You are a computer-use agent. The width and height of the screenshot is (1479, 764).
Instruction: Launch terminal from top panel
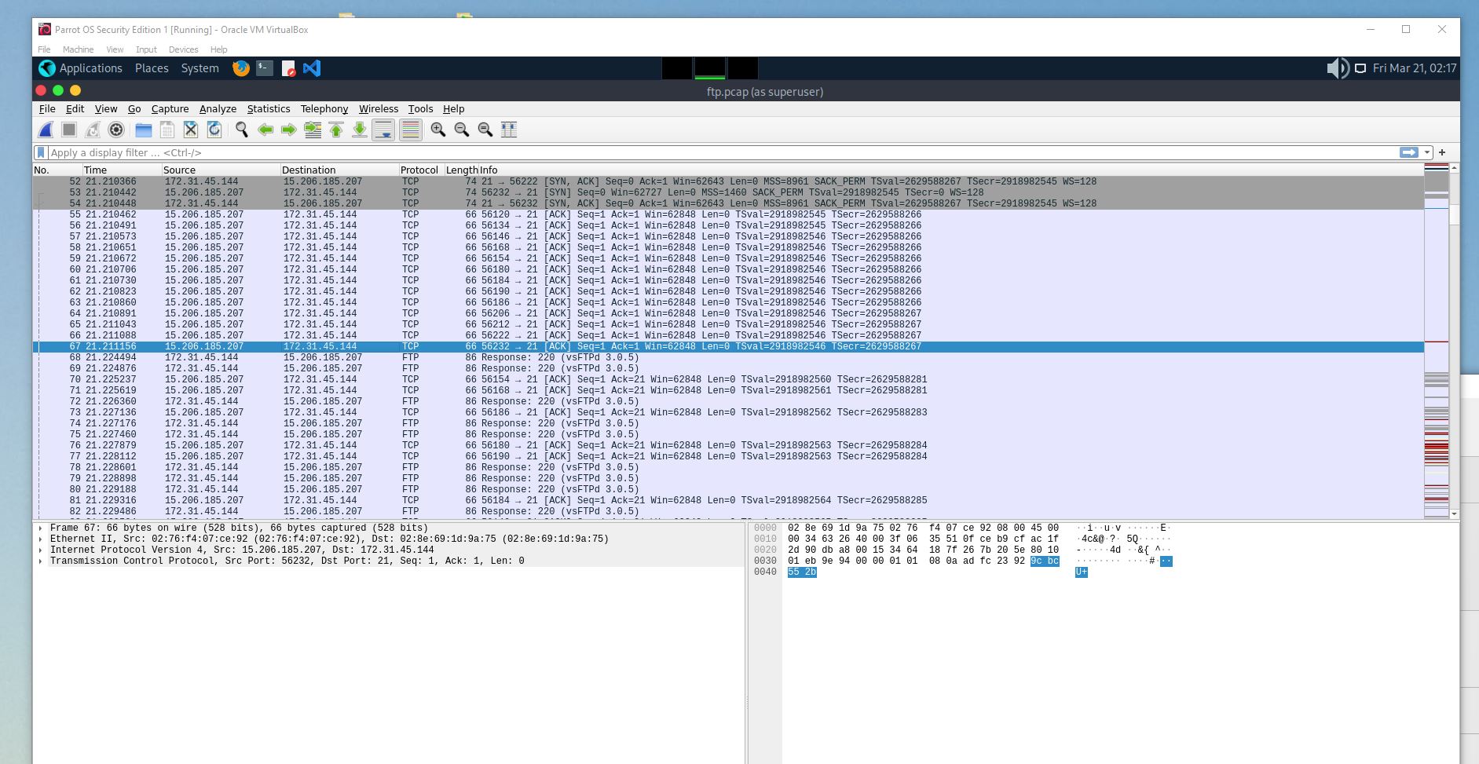pyautogui.click(x=265, y=68)
